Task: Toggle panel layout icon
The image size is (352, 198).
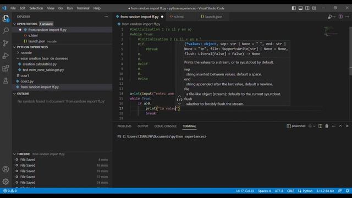Action: pos(300,8)
